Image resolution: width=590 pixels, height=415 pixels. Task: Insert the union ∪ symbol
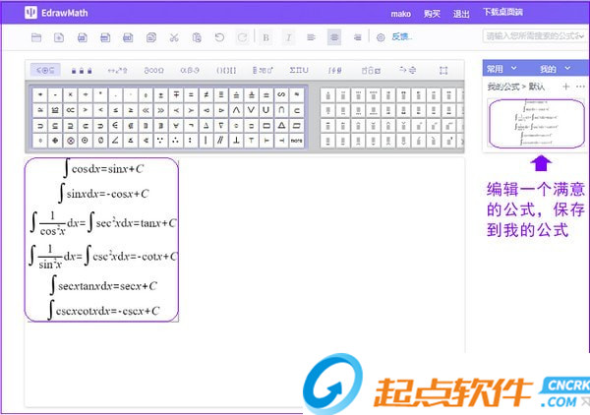(x=266, y=110)
